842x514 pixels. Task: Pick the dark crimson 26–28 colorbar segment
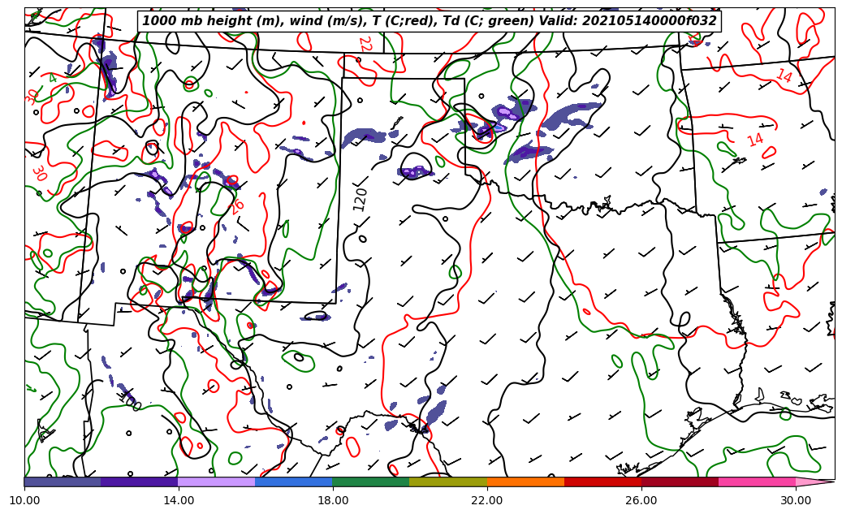[679, 482]
